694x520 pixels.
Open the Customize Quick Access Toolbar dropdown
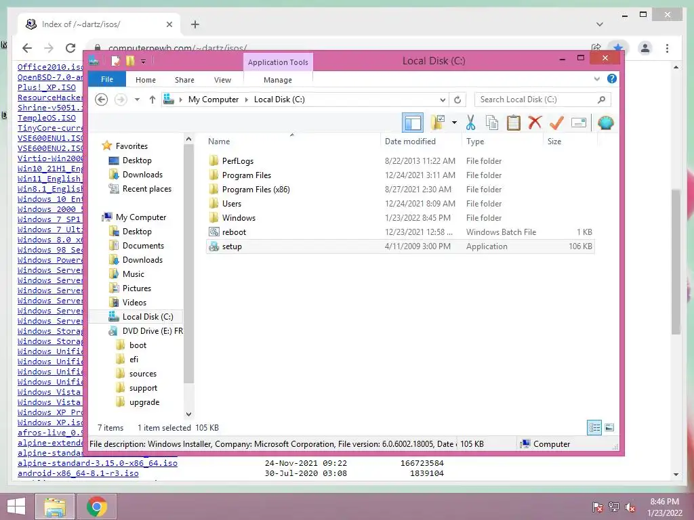144,61
